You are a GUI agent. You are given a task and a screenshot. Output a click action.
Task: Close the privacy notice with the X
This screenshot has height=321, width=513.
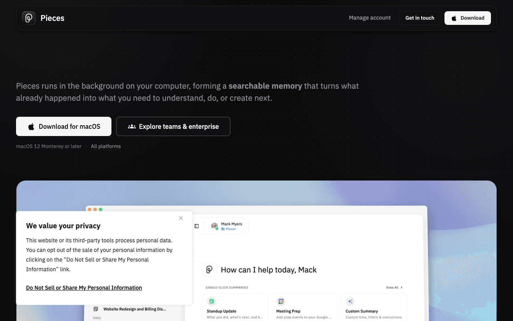(x=181, y=218)
